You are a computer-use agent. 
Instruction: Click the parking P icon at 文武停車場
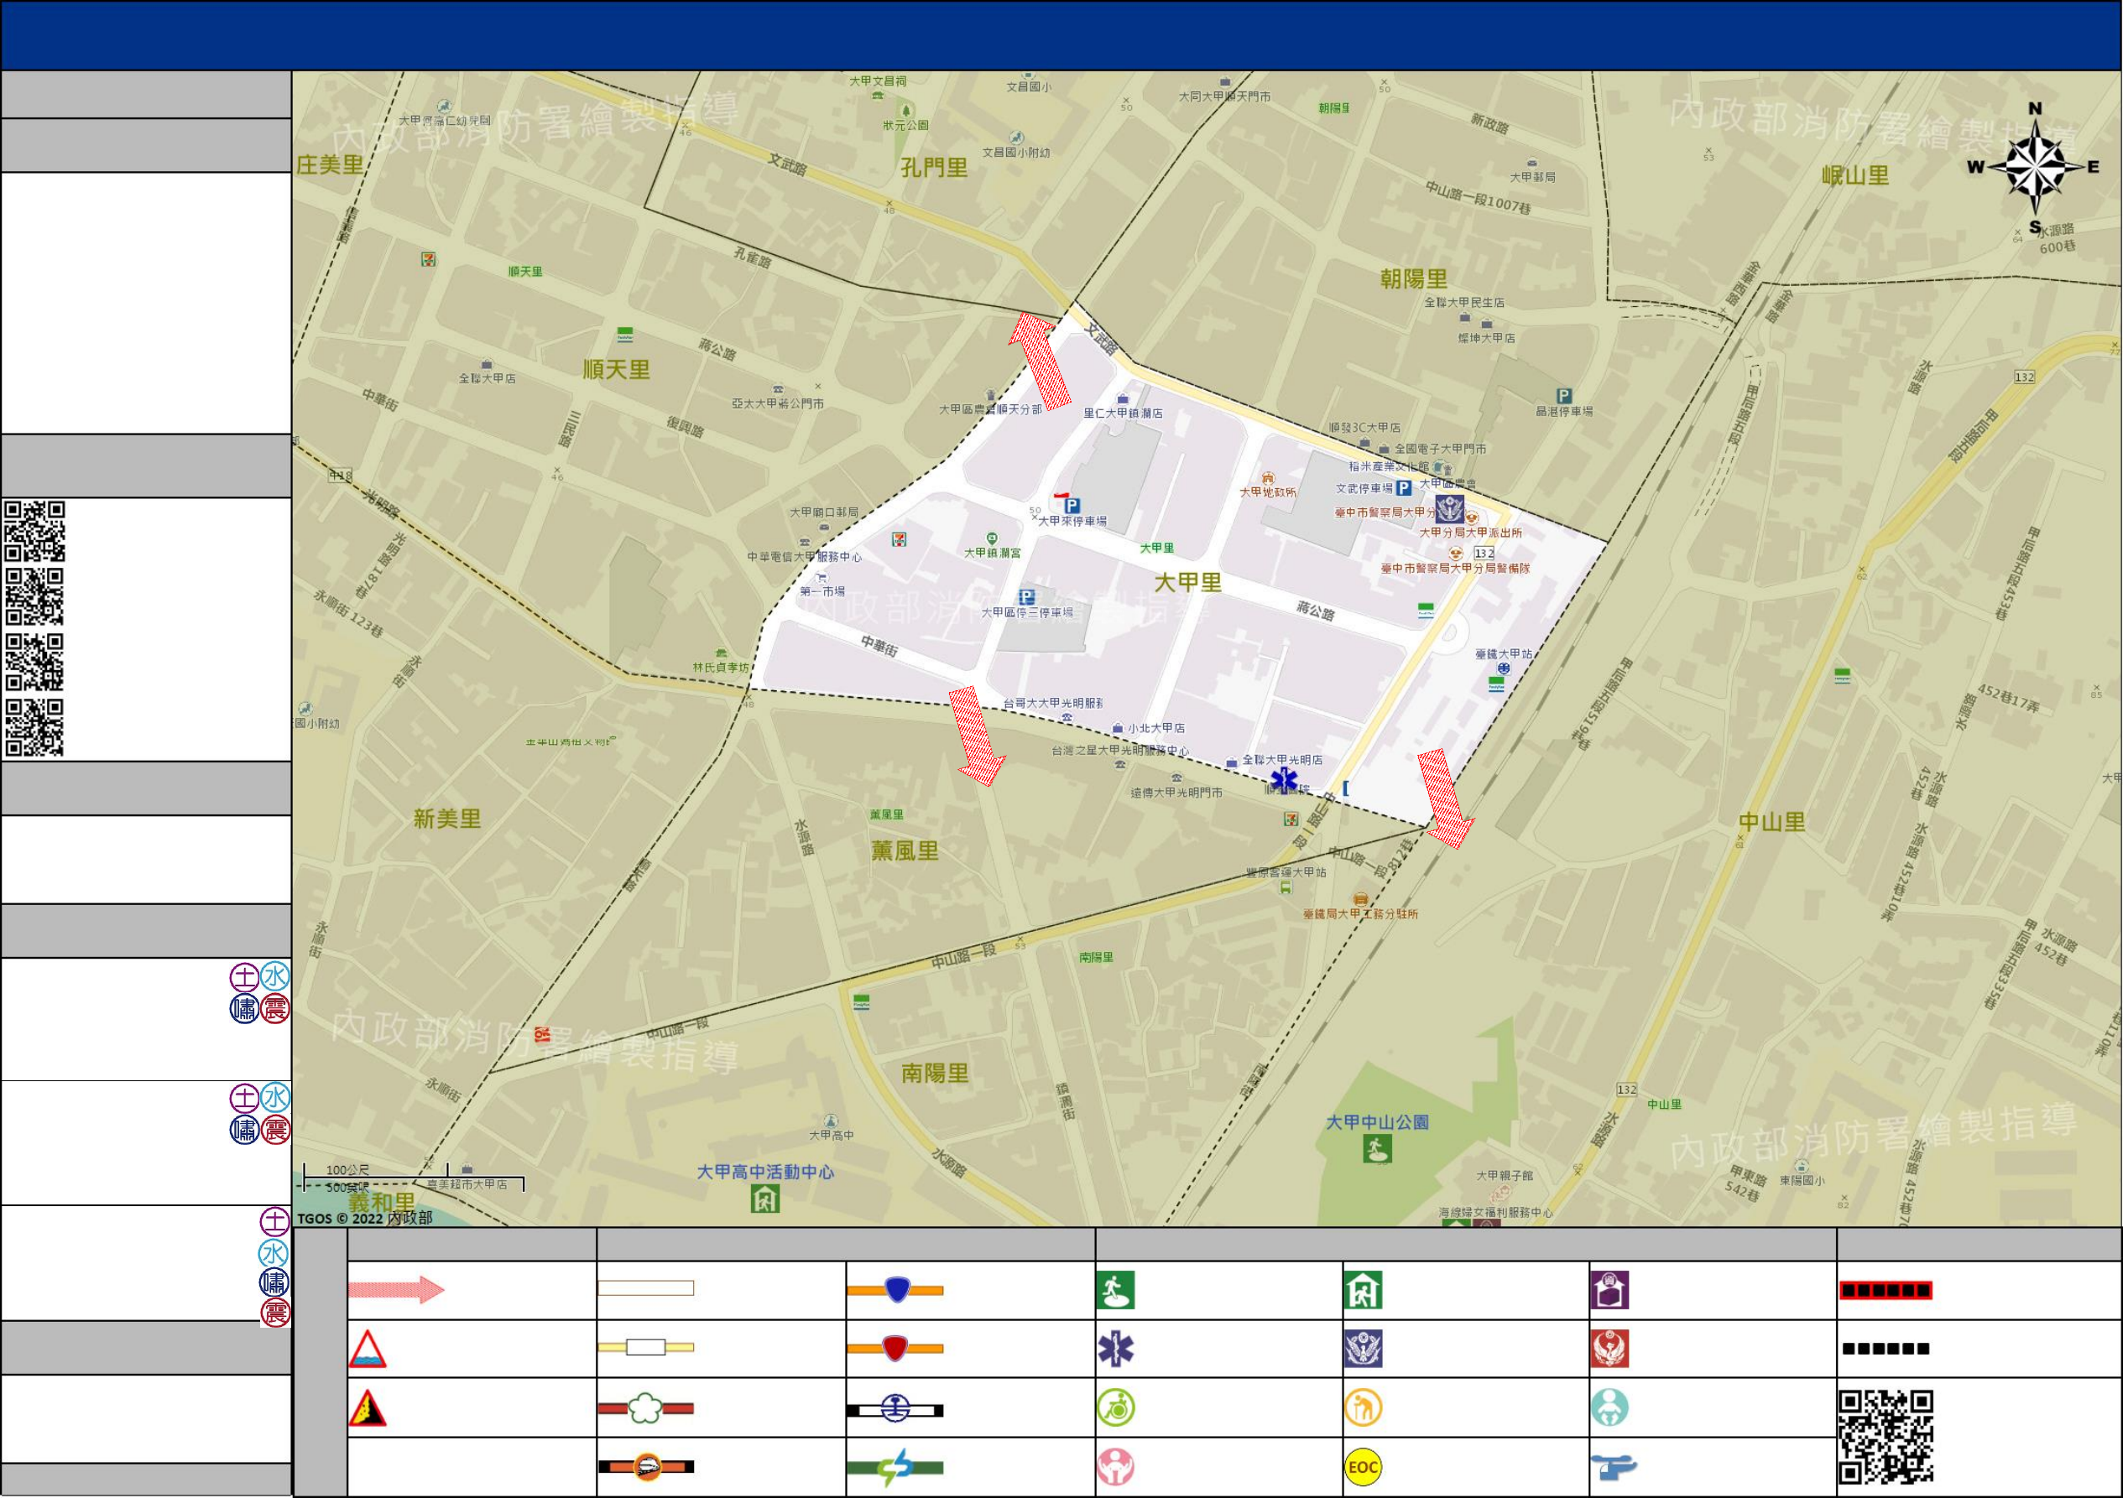pyautogui.click(x=1404, y=488)
